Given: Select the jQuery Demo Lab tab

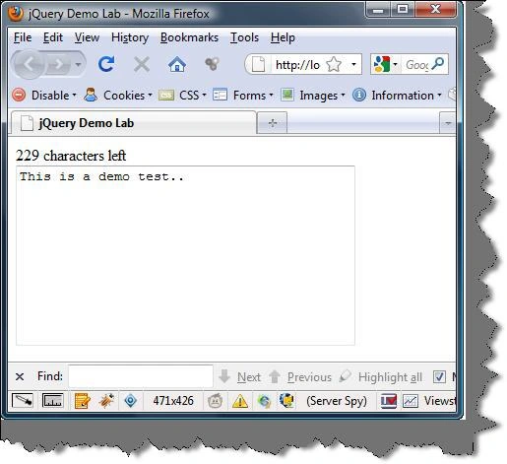Looking at the screenshot, I should tap(134, 123).
